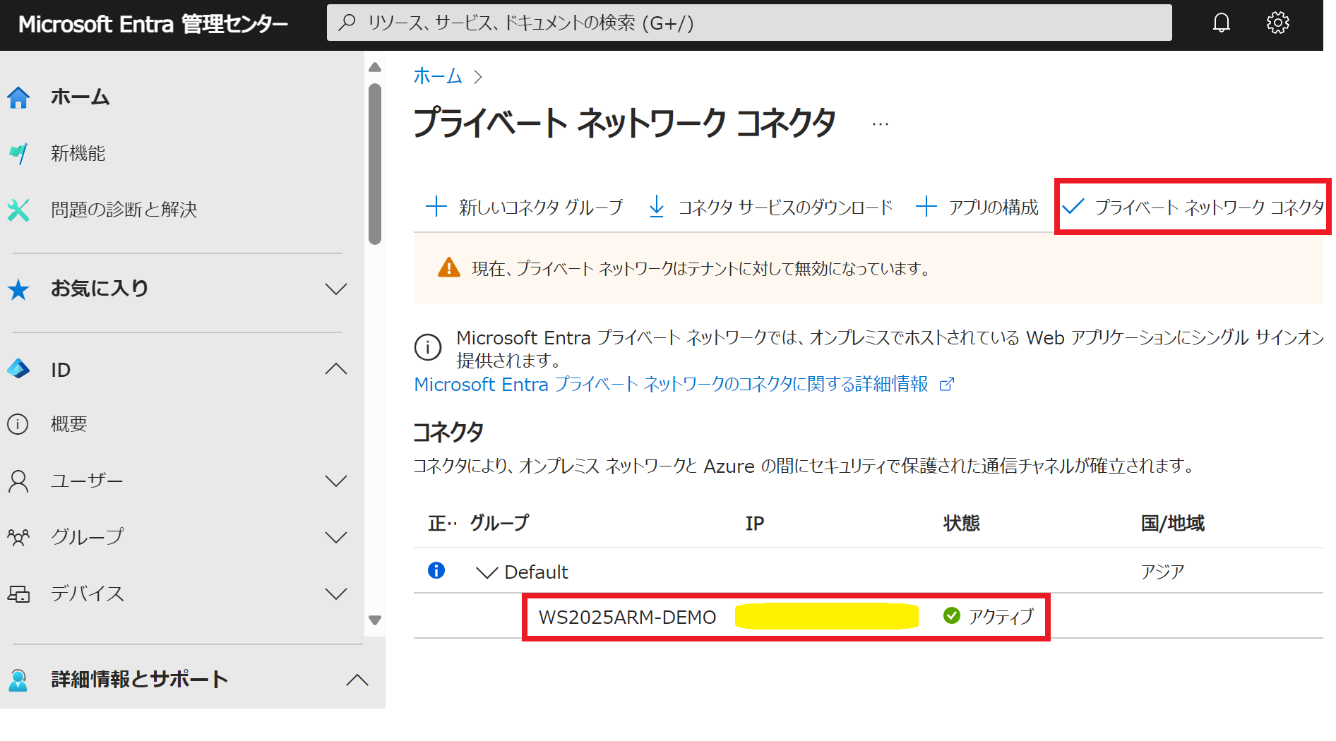Click the info circle beside description text
Screen dimensions: 1336x741
(x=428, y=347)
